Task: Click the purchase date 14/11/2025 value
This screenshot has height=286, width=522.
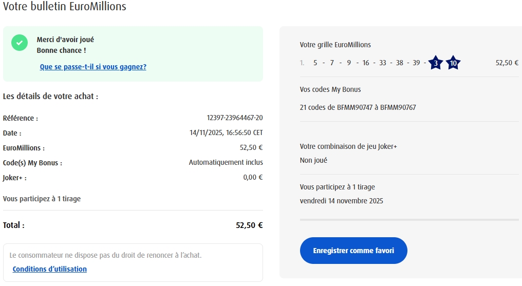Action: click(x=226, y=133)
